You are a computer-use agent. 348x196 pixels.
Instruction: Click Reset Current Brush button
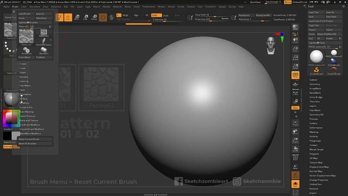(x=35, y=139)
